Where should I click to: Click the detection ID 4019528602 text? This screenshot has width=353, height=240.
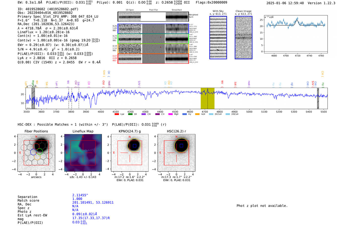pos(35,9)
